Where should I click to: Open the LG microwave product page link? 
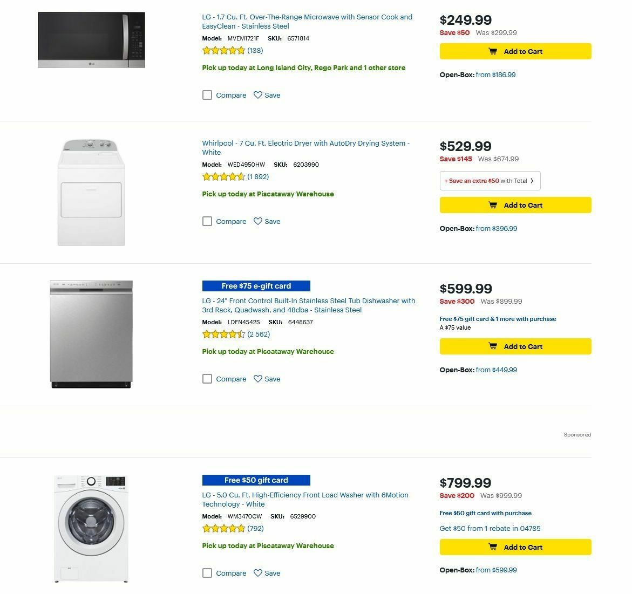tap(307, 22)
